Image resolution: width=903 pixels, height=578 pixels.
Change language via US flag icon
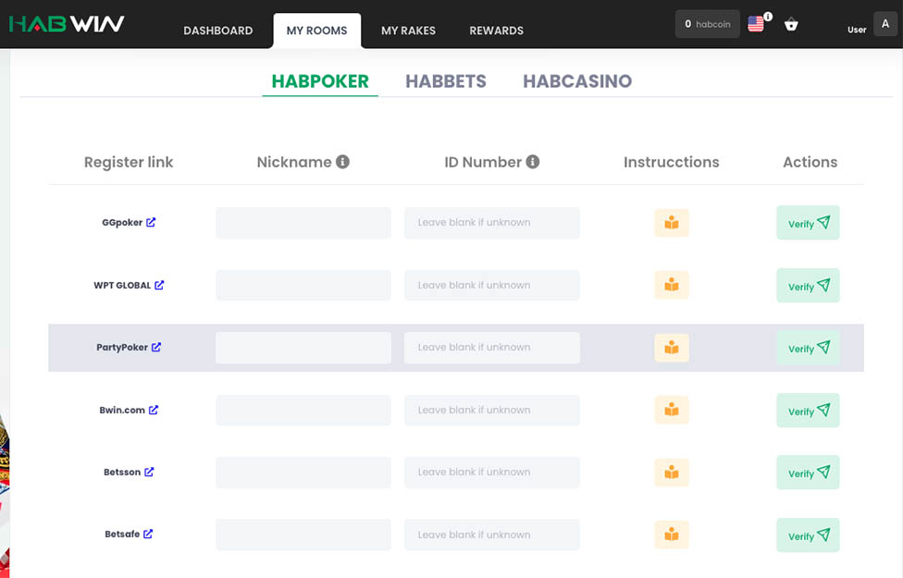pyautogui.click(x=756, y=24)
